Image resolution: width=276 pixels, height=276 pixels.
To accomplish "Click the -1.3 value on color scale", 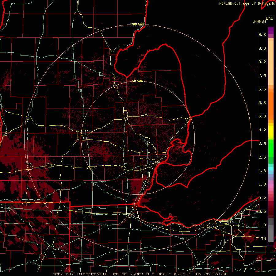I will (261, 225).
